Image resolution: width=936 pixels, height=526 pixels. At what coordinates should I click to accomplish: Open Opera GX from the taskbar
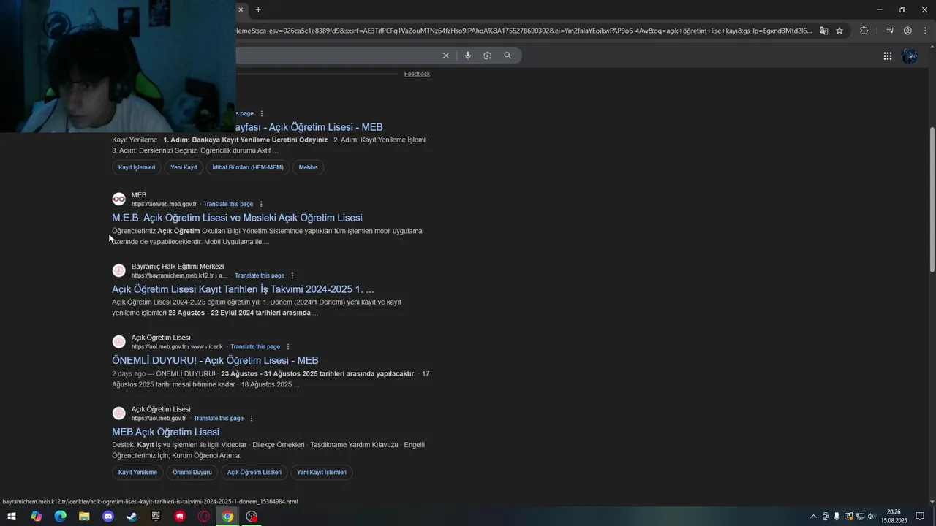204,517
